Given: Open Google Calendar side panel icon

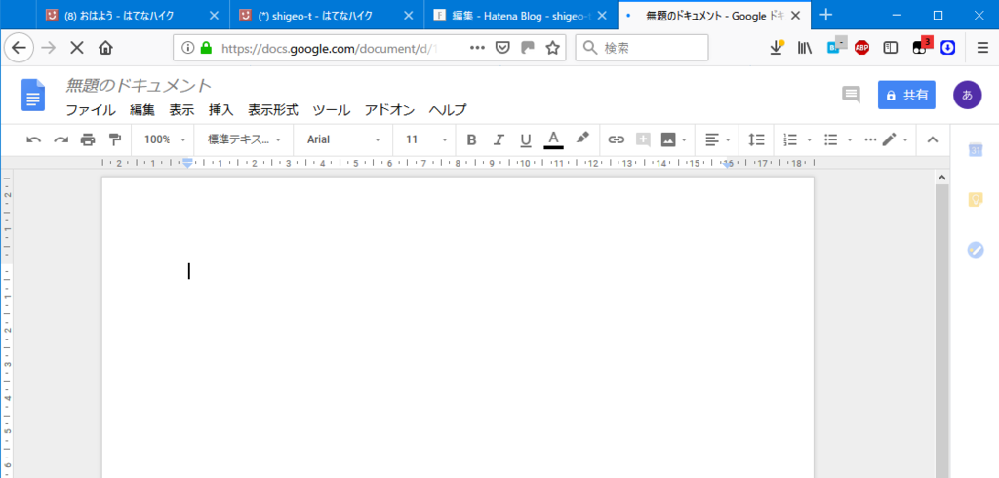Looking at the screenshot, I should (976, 150).
